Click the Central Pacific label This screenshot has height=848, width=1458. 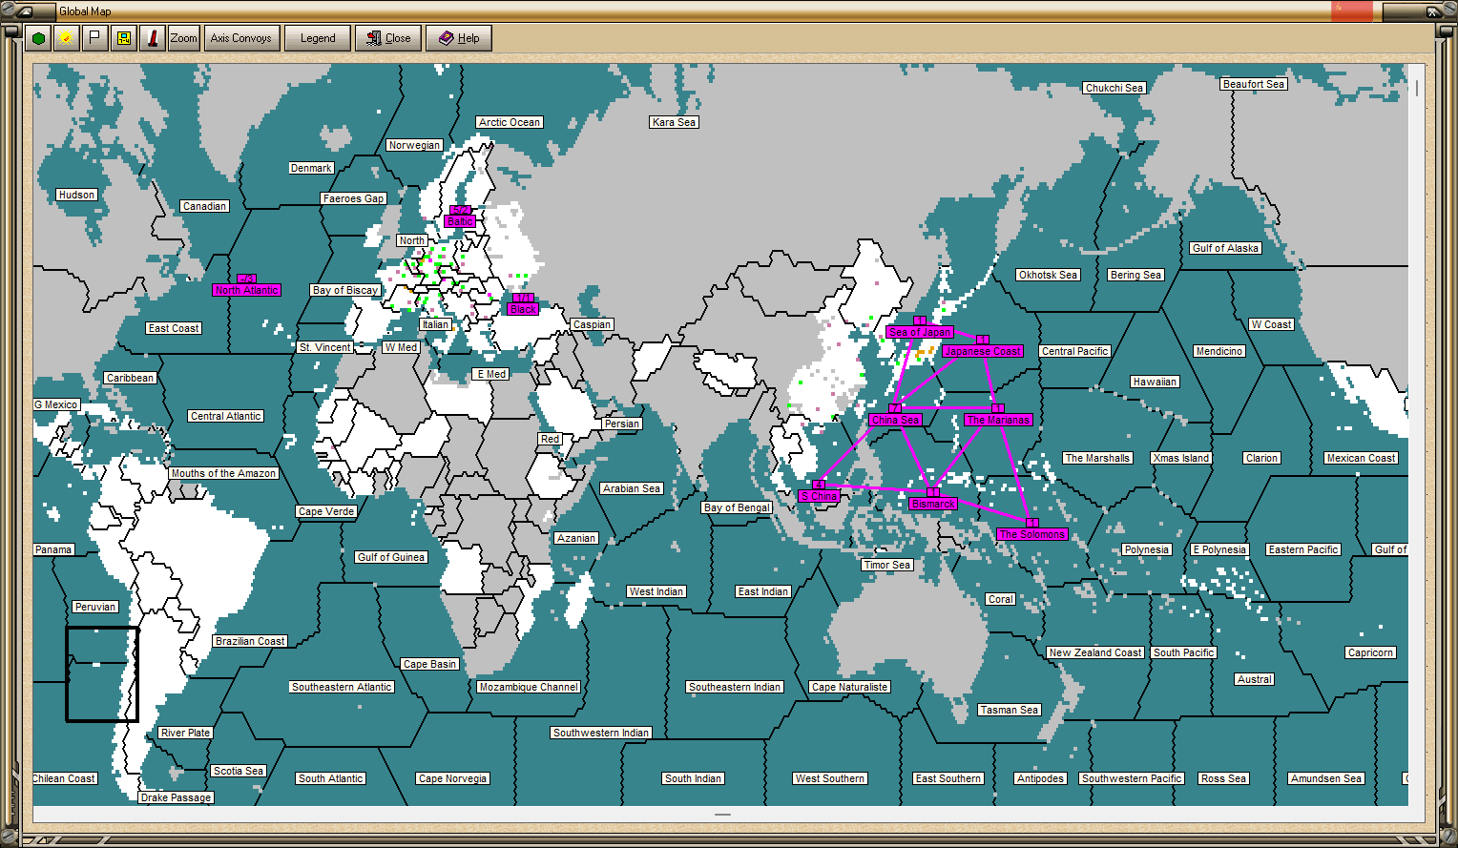(x=1075, y=351)
